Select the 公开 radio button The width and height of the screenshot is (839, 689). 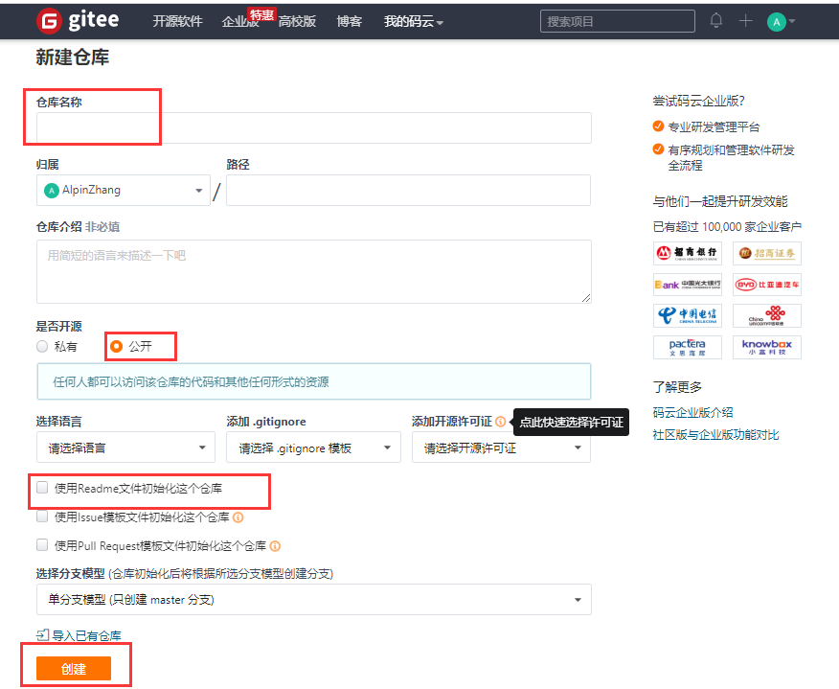[116, 347]
